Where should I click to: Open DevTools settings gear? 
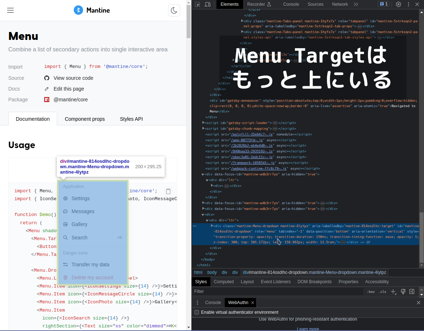pyautogui.click(x=398, y=4)
